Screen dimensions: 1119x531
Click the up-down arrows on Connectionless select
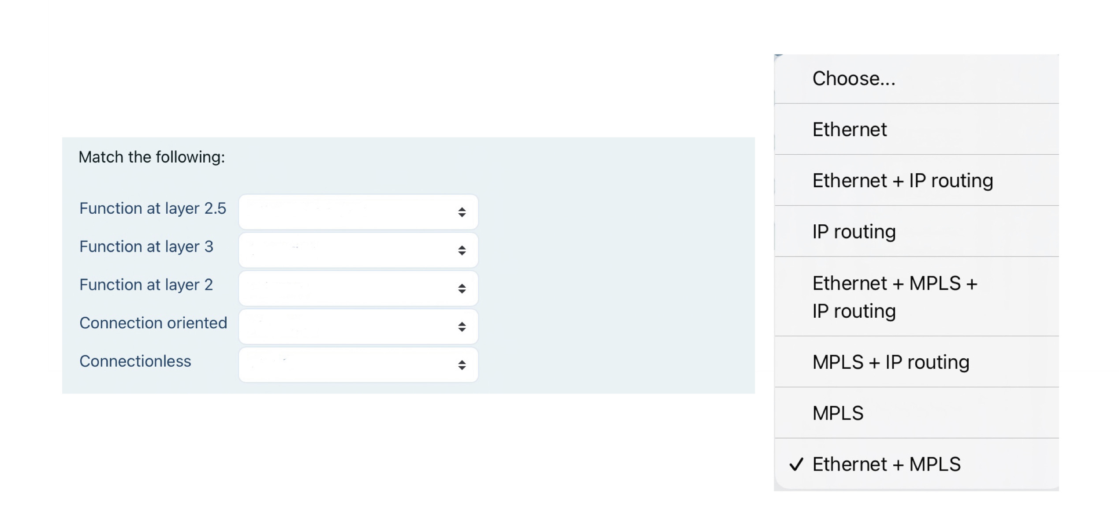pos(463,364)
